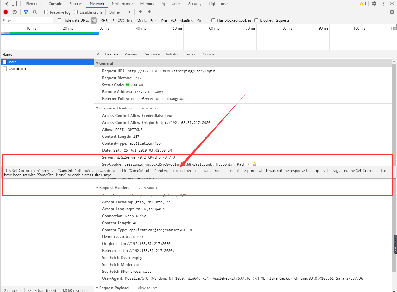This screenshot has width=397, height=292.
Task: Open Network settings gear icon
Action: click(392, 12)
